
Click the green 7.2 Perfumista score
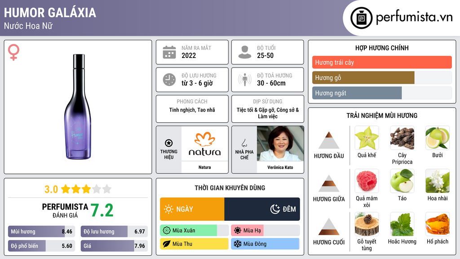tap(102, 210)
